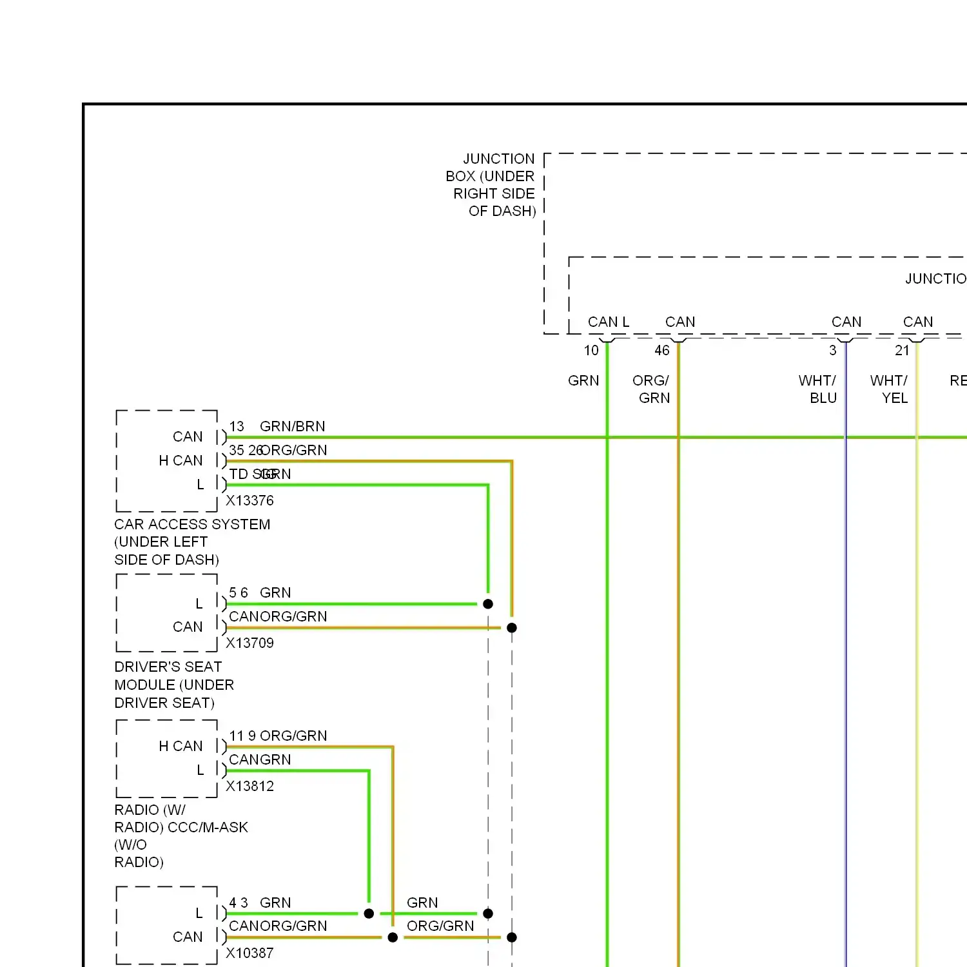967x967 pixels.
Task: Select the DRIVER'S SEAT MODULE component label
Action: pyautogui.click(x=174, y=685)
